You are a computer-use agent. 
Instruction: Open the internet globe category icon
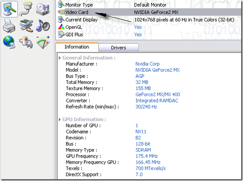(9, 42)
